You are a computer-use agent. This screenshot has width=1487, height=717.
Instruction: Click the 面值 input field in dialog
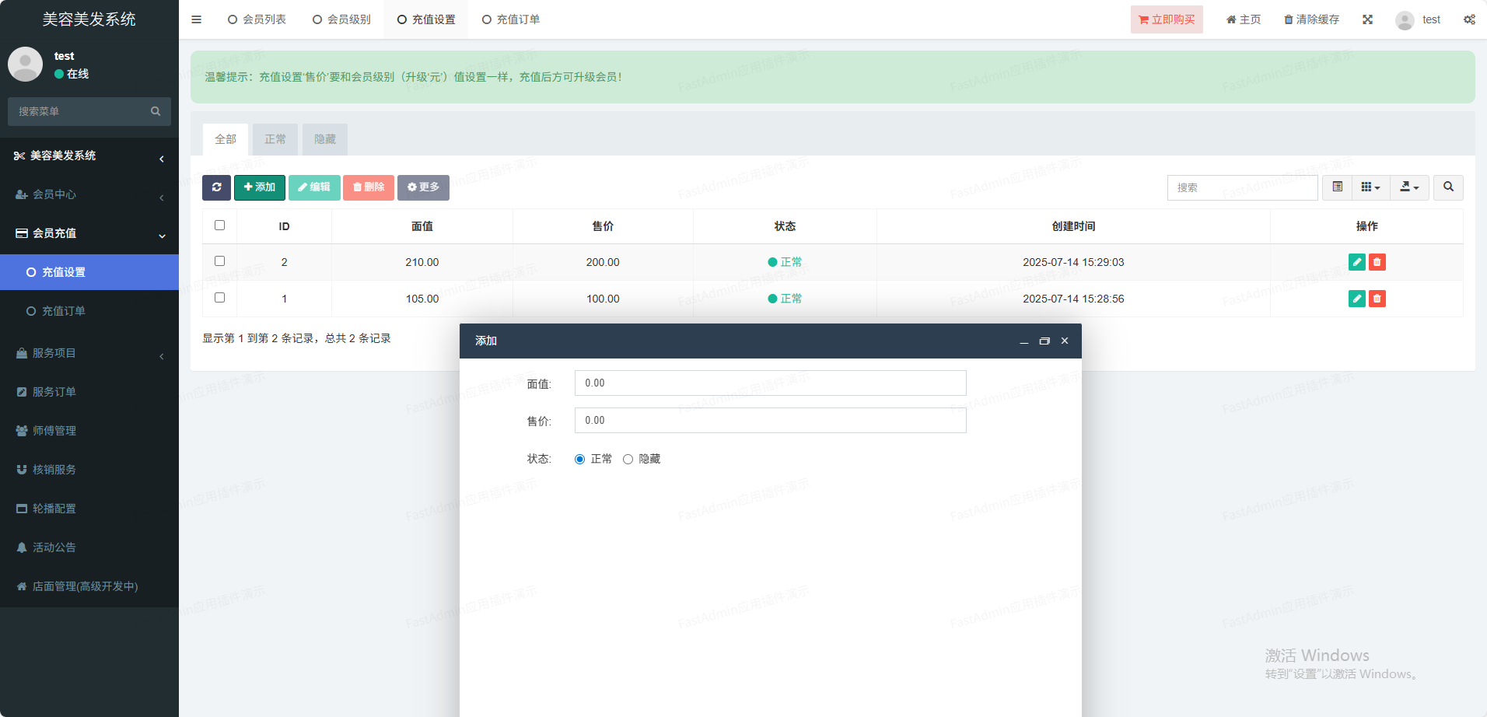coord(770,383)
